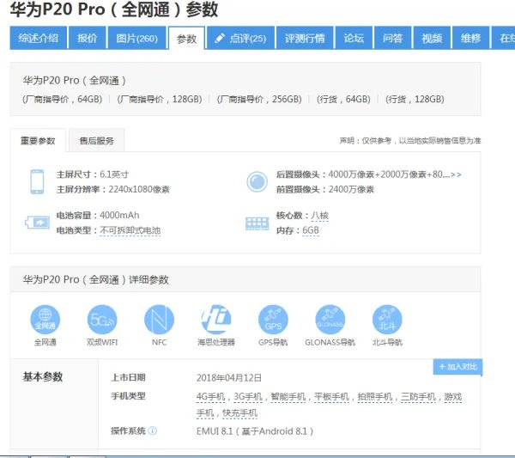Image resolution: width=515 pixels, height=458 pixels.
Task: Switch to 售后服务 tab
Action: pos(96,141)
